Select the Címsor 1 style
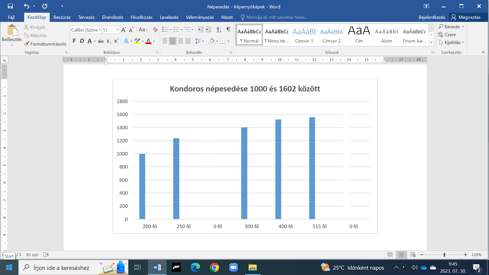This screenshot has width=489, height=275. (x=304, y=35)
